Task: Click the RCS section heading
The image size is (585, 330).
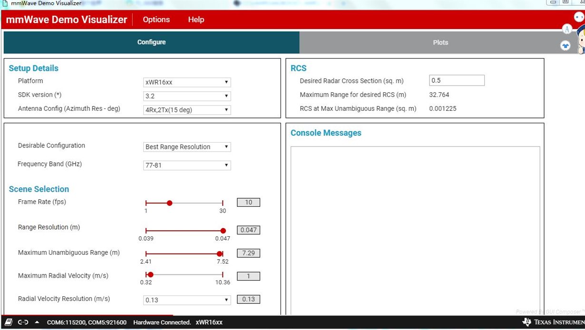Action: [x=298, y=68]
